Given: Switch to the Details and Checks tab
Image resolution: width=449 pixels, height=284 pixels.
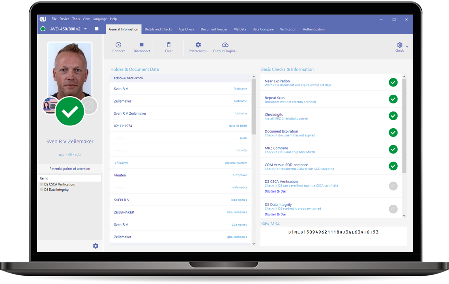Looking at the screenshot, I should click(x=158, y=29).
